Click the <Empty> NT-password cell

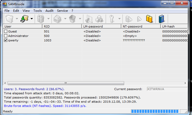[130, 36]
